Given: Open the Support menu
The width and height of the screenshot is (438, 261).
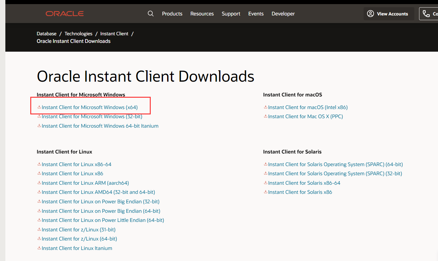Looking at the screenshot, I should [231, 14].
